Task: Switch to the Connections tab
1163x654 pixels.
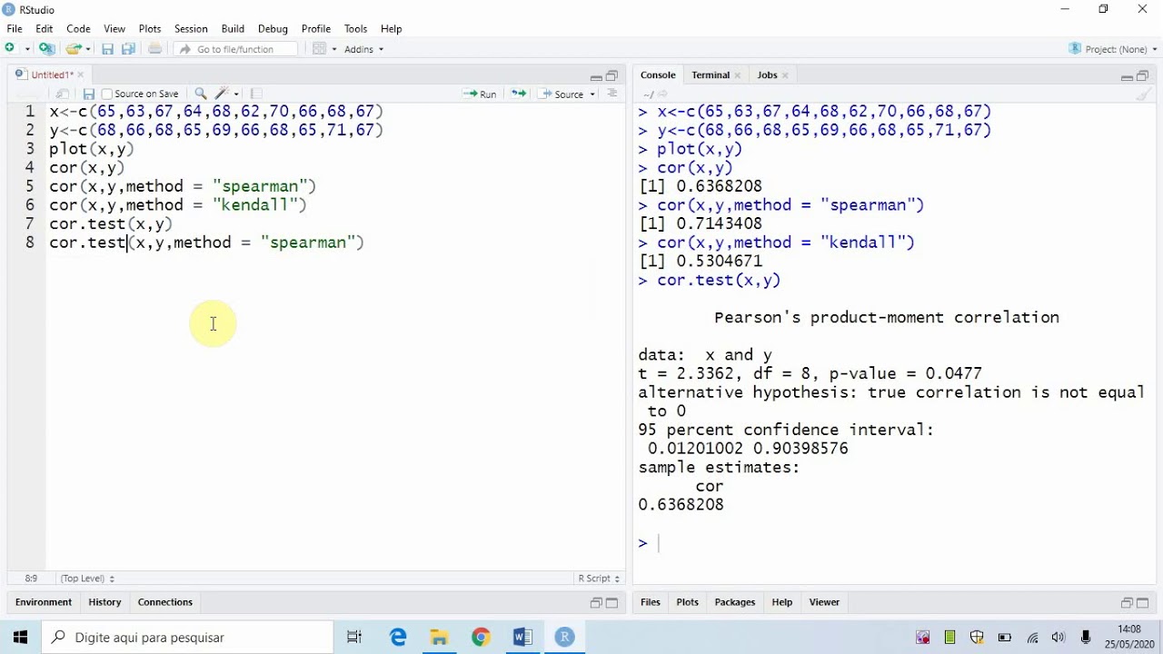Action: click(x=165, y=602)
